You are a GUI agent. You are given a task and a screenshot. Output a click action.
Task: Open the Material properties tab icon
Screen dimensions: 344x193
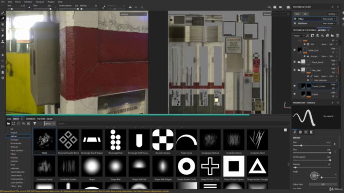pos(312,132)
